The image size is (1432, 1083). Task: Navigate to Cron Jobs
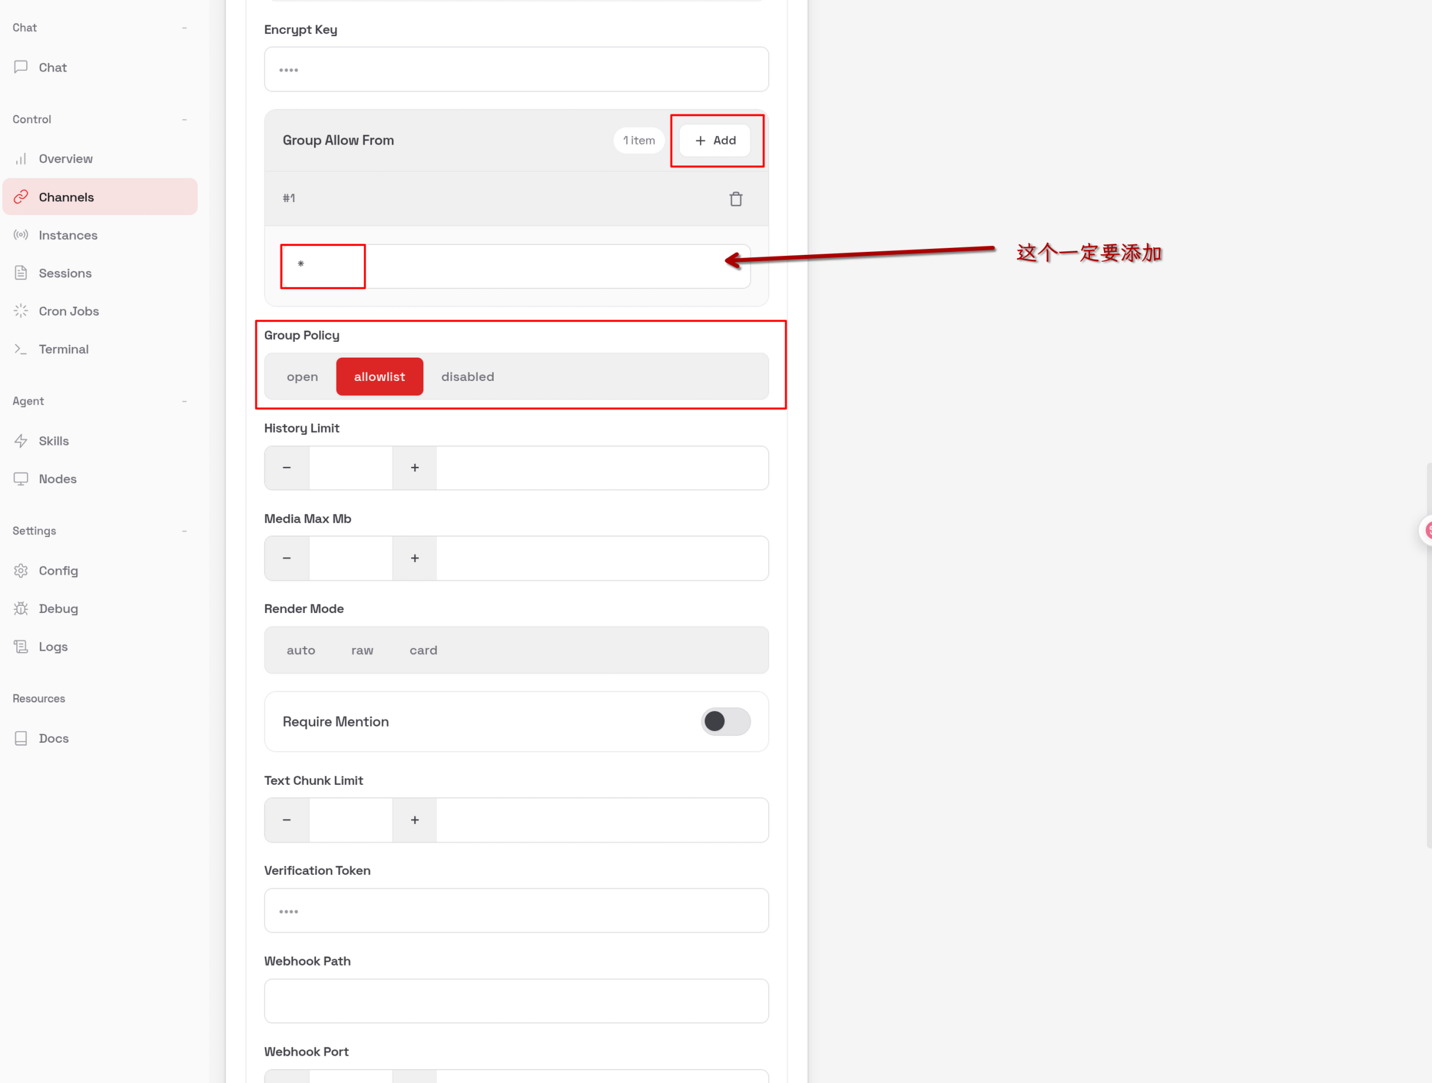click(101, 311)
